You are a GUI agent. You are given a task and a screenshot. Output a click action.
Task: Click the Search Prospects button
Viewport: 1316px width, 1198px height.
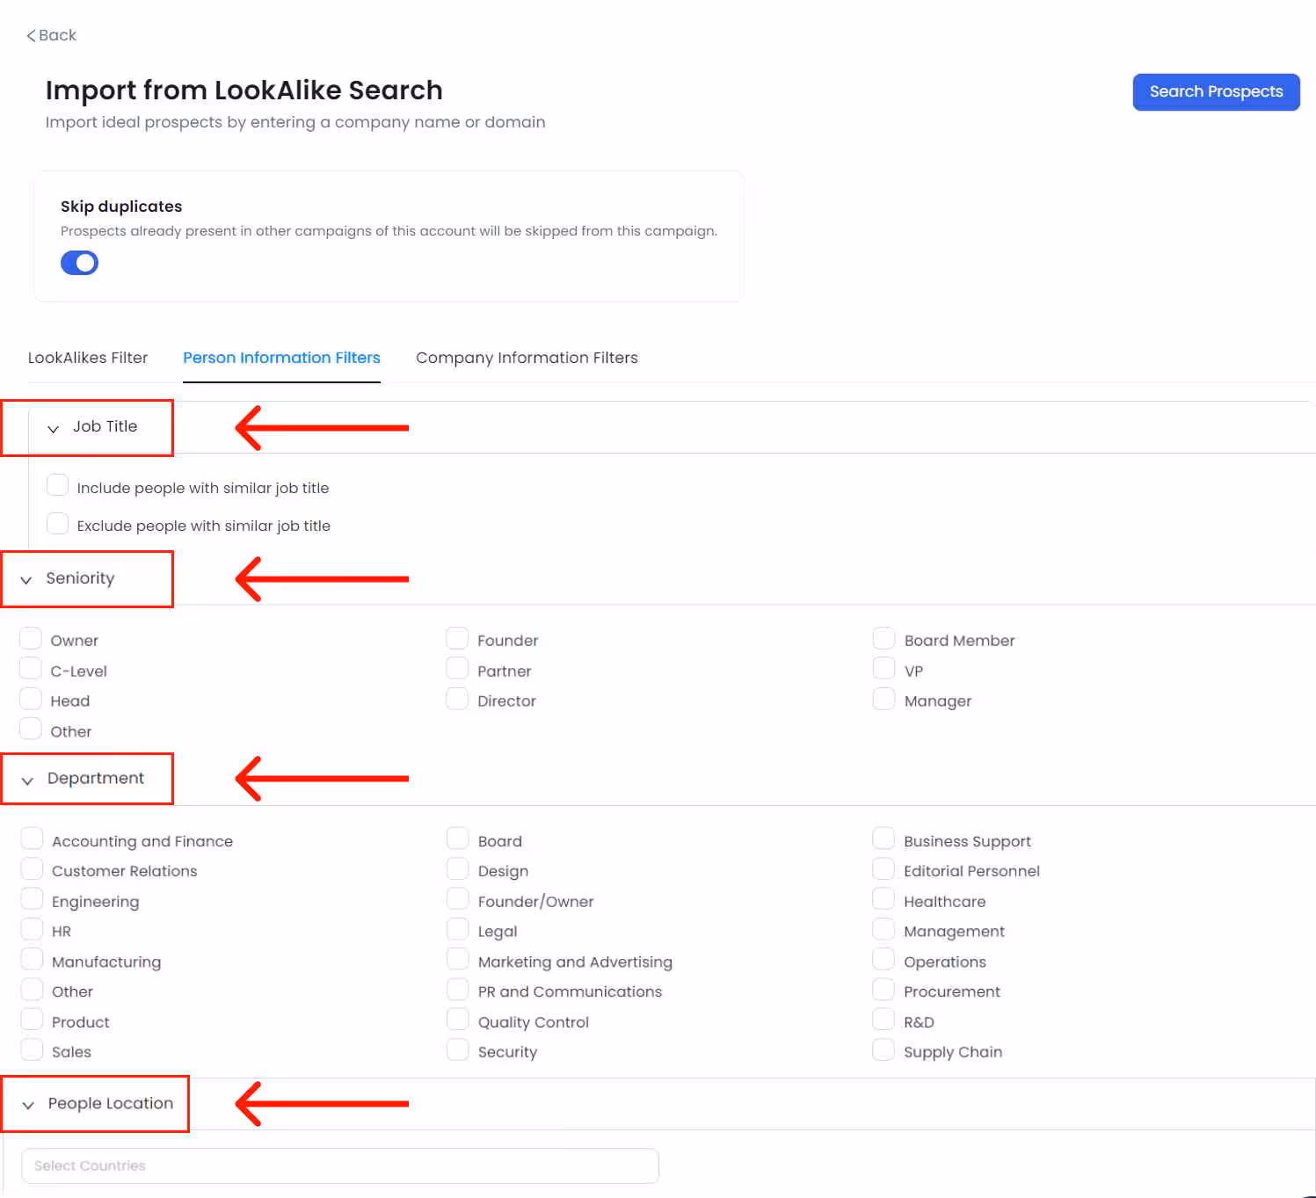(1216, 91)
